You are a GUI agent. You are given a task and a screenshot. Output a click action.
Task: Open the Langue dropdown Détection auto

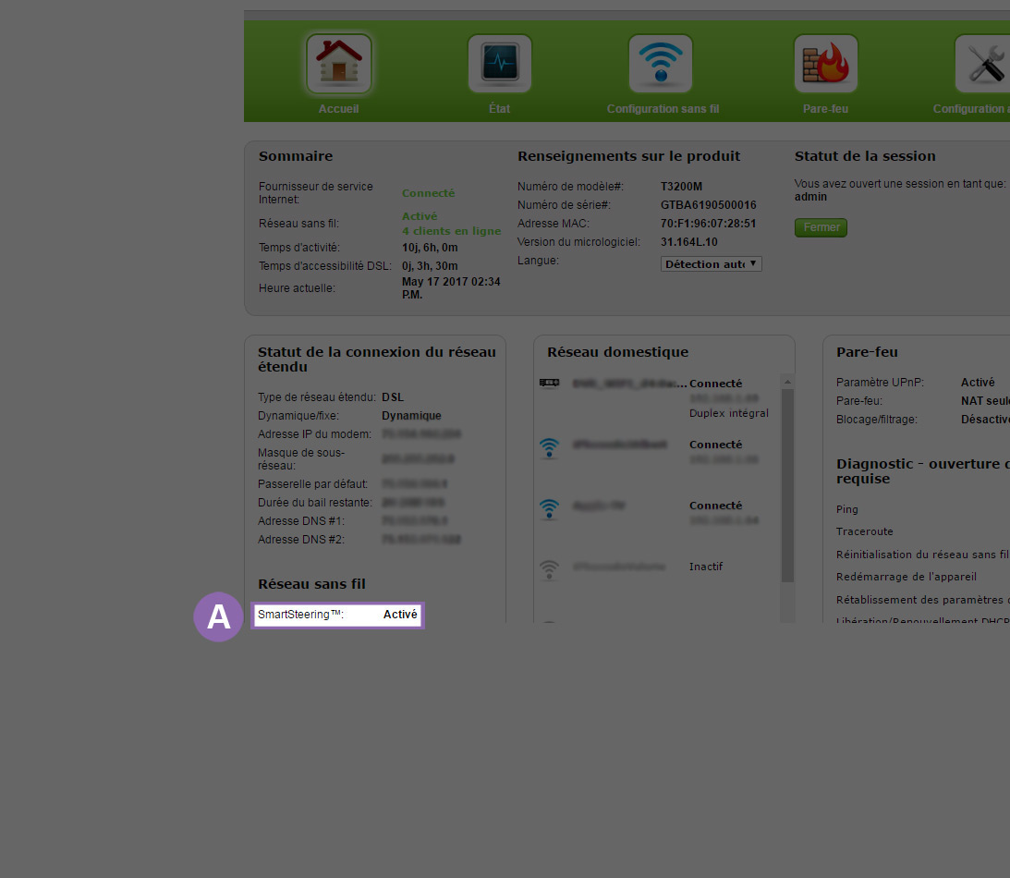[712, 264]
